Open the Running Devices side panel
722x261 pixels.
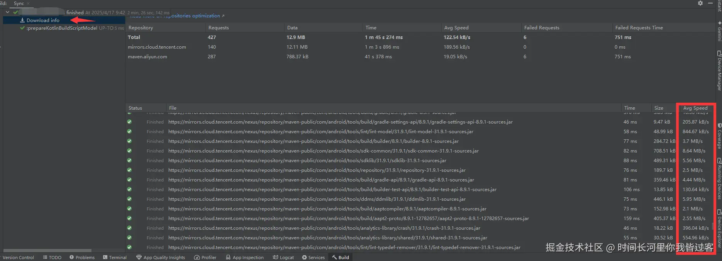click(x=719, y=179)
